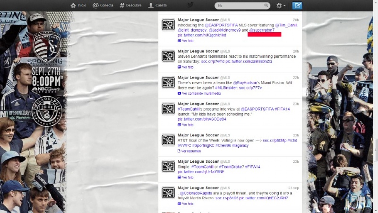The height and width of the screenshot is (213, 378).
Task: Open the Conecta tab
Action: (x=103, y=5)
